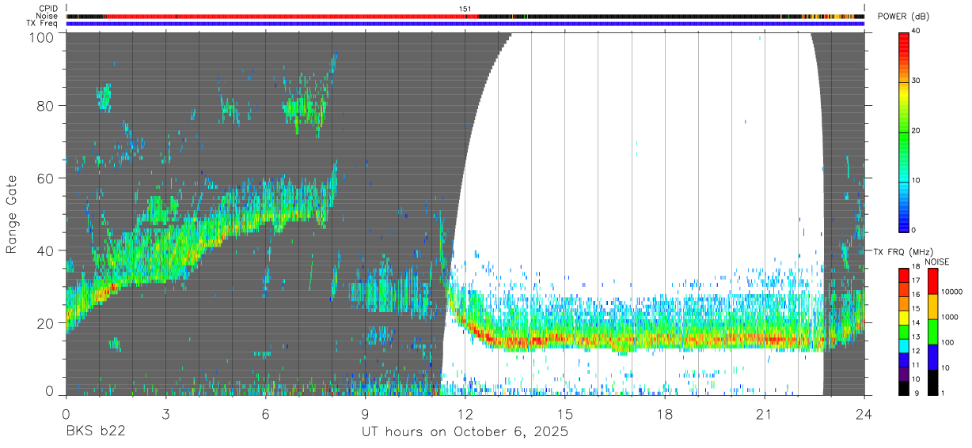Click the BKS b22 radar label
Image resolution: width=972 pixels, height=448 pixels.
point(95,433)
